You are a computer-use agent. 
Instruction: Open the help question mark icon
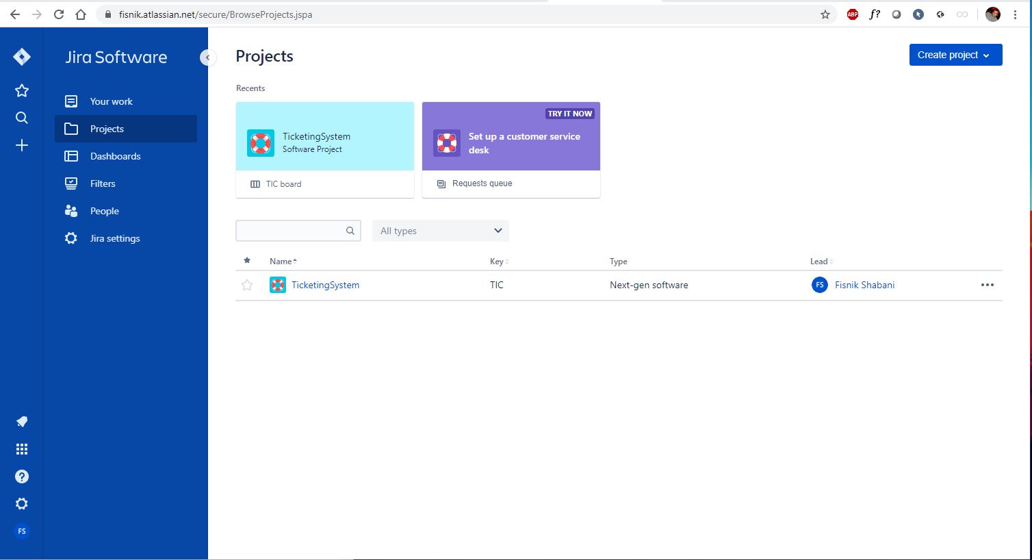tap(22, 476)
